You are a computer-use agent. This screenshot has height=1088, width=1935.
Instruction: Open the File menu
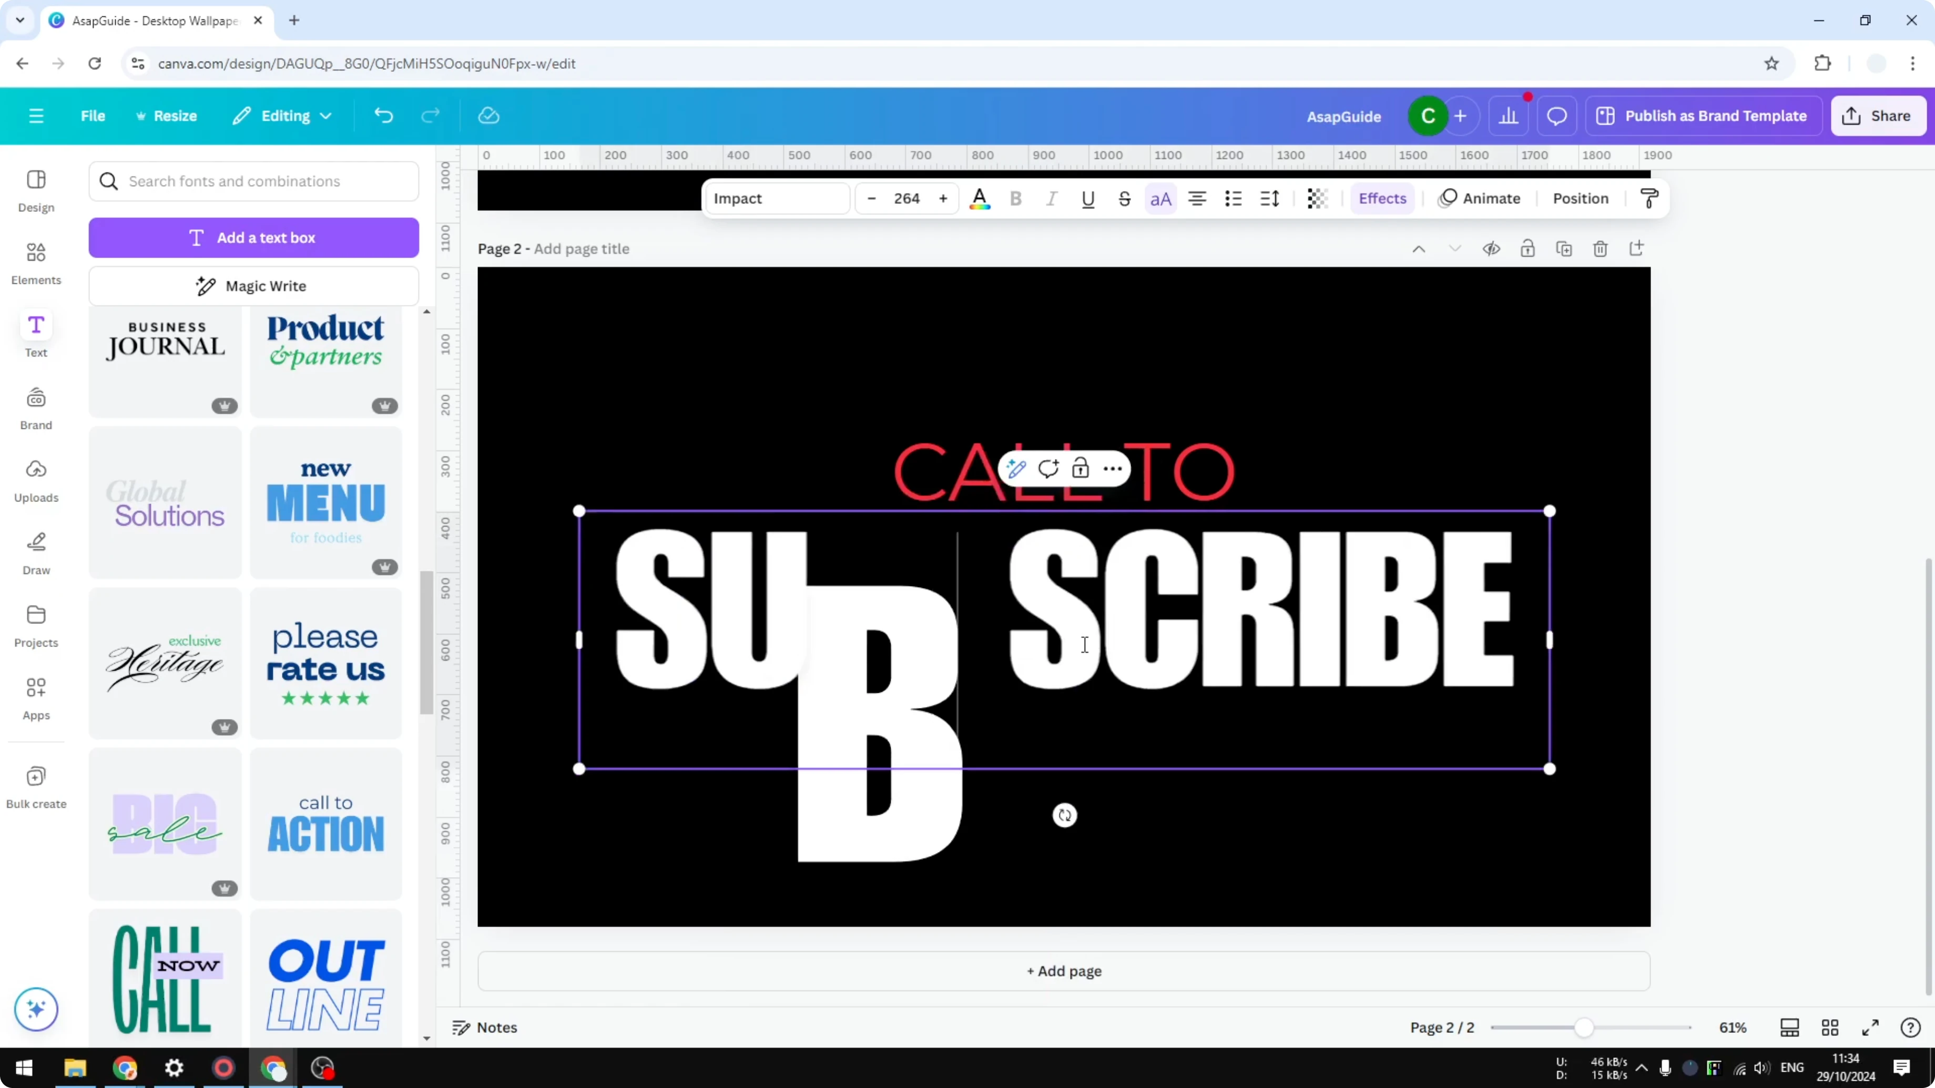(x=93, y=116)
